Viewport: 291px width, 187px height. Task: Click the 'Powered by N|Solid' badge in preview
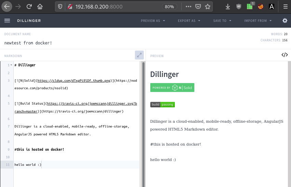(172, 88)
